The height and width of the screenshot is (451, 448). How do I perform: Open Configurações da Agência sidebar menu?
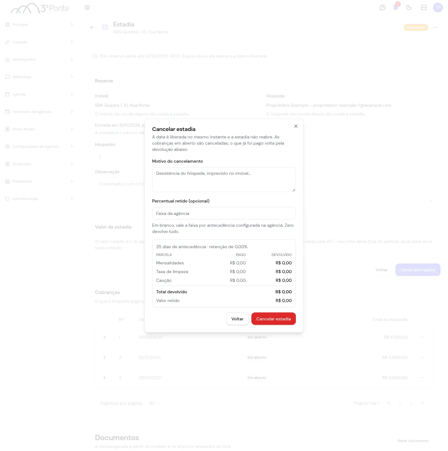pos(39,146)
